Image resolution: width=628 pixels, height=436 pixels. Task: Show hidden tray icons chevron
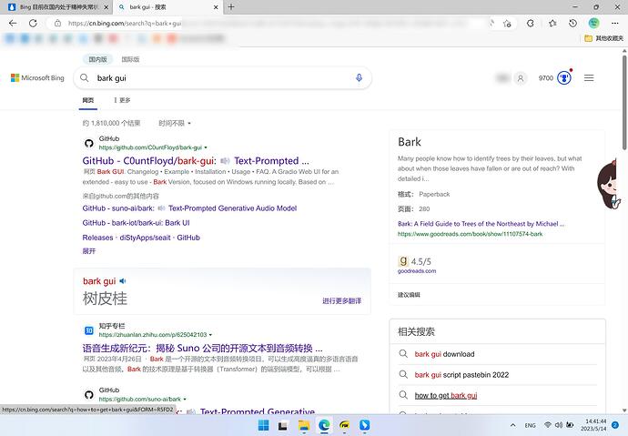pos(512,425)
